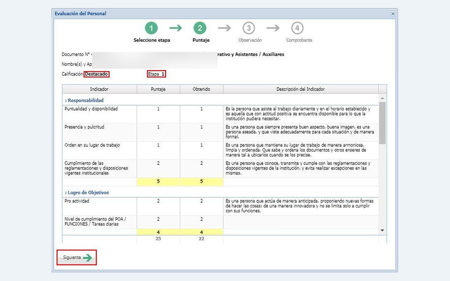Click the Puntaje column header

pyautogui.click(x=158, y=89)
